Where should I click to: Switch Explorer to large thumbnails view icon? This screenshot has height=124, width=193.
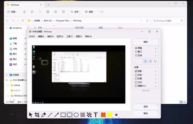pos(185,102)
